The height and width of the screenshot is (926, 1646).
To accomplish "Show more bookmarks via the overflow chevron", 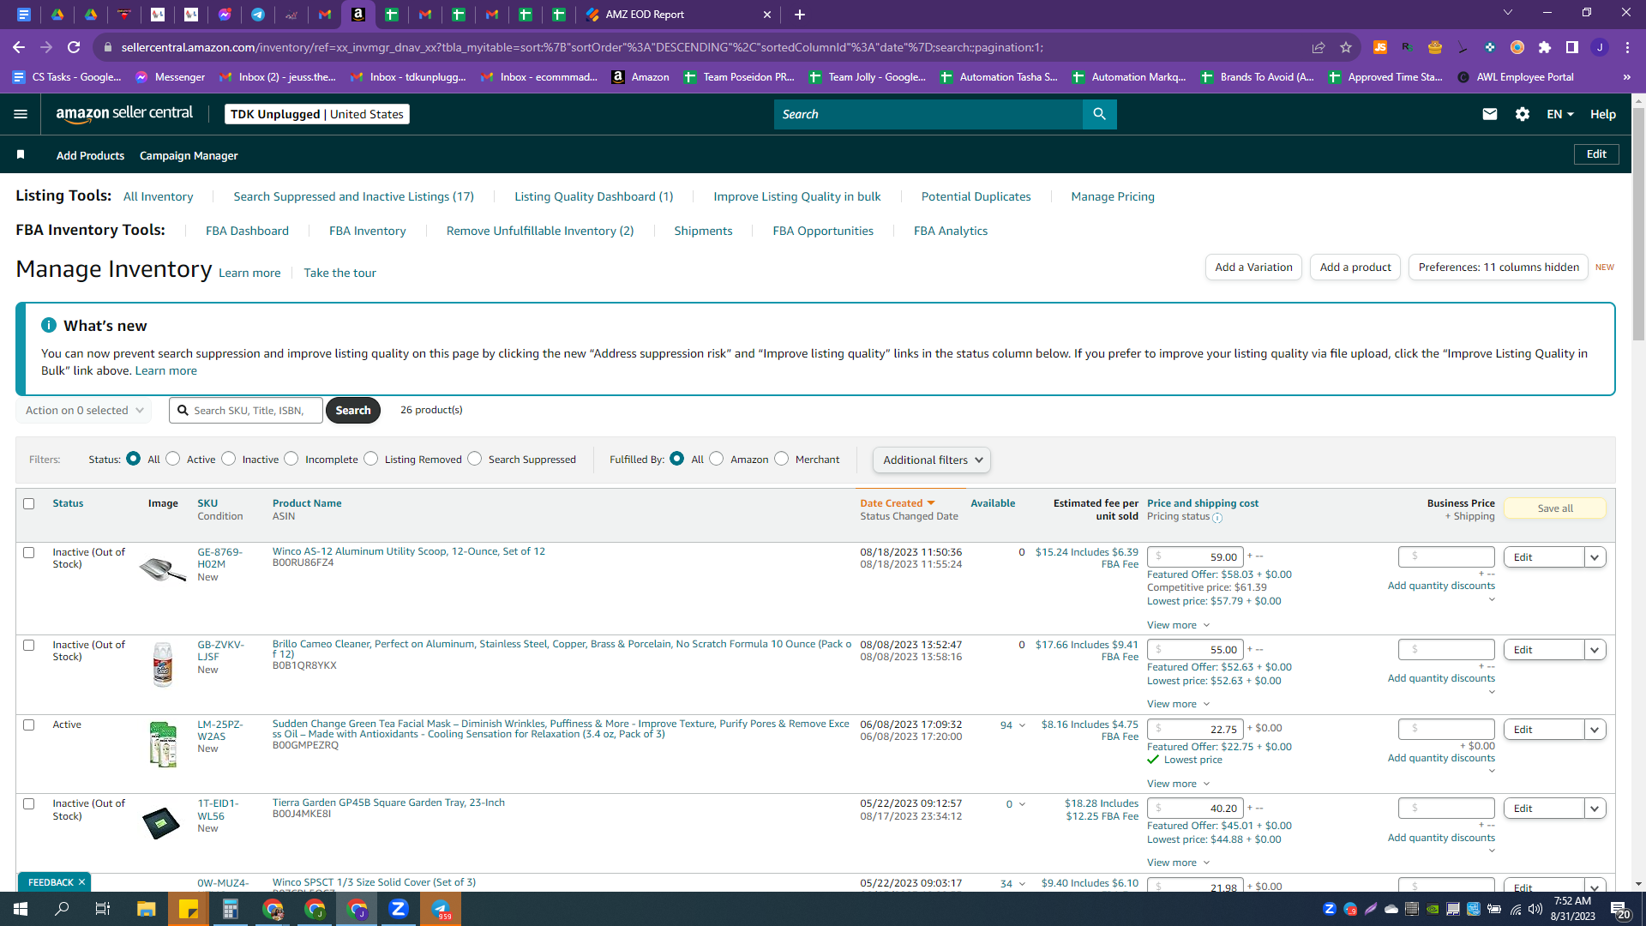I will click(x=1626, y=77).
